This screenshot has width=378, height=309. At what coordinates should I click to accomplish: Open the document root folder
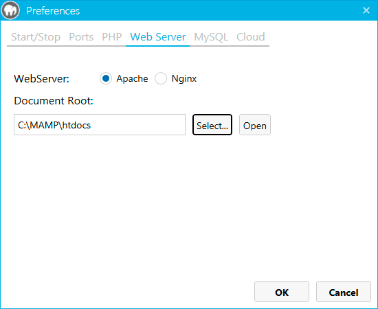[x=255, y=125]
